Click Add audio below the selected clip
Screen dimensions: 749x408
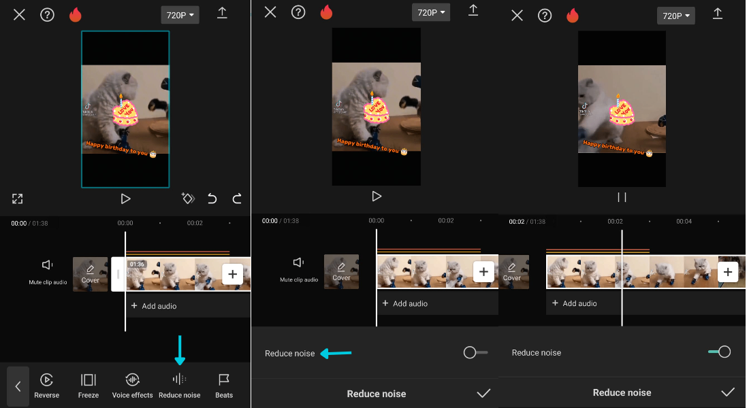(154, 306)
